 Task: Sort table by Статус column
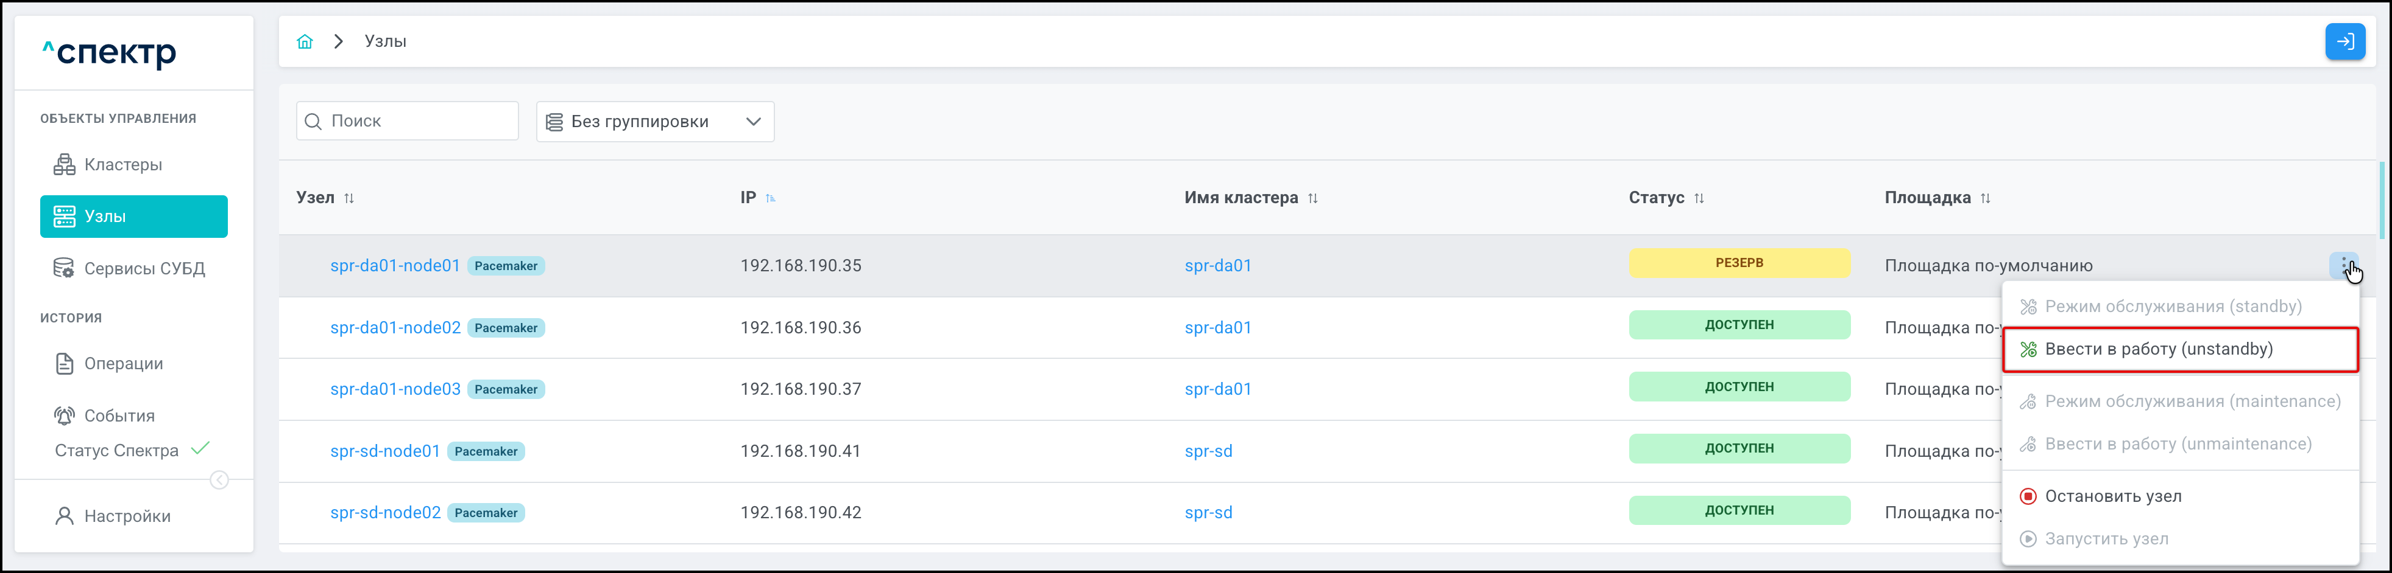(x=1699, y=198)
